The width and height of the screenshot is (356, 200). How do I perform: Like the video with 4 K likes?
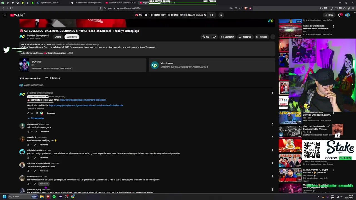coord(205,37)
